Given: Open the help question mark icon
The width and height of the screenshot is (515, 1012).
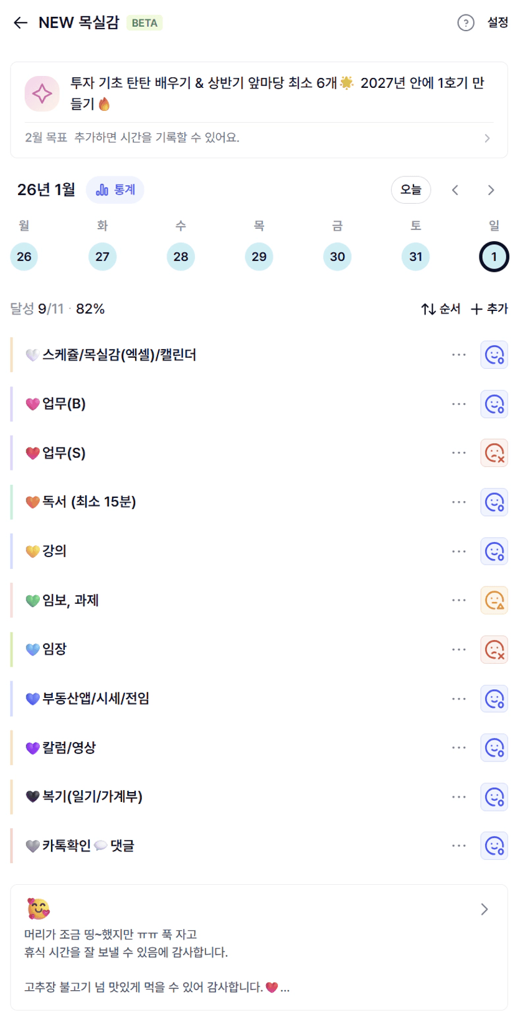Looking at the screenshot, I should (x=465, y=23).
